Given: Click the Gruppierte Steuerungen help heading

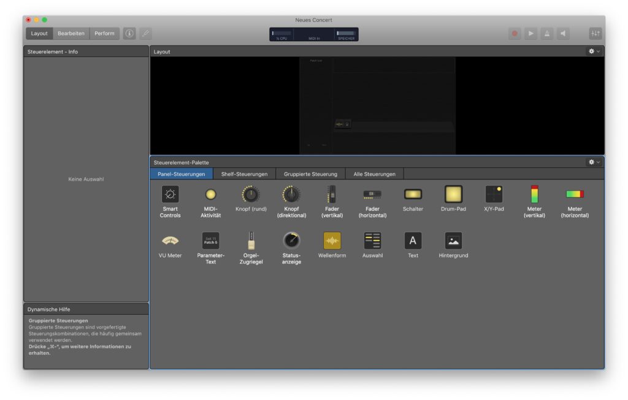Looking at the screenshot, I should click(x=58, y=320).
